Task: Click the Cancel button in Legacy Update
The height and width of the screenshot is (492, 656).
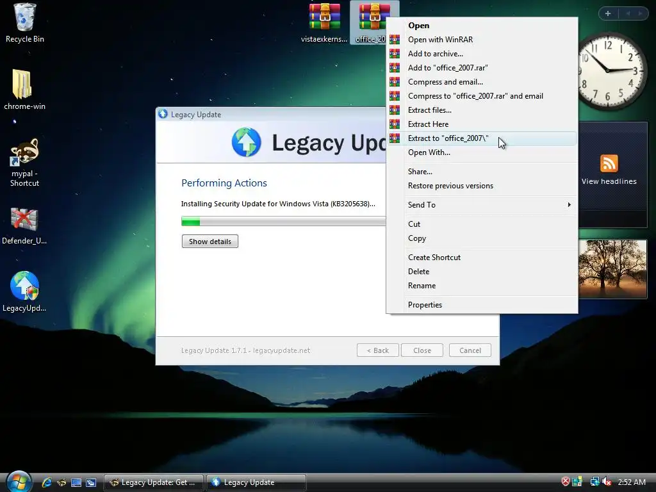Action: click(470, 350)
